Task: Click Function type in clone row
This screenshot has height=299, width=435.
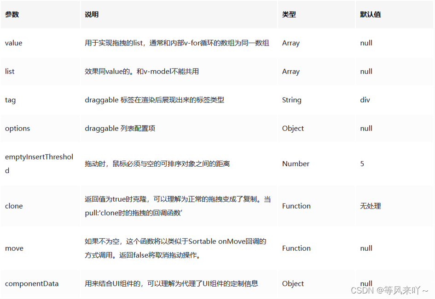Action: [x=296, y=206]
